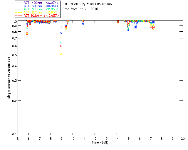Image resolution: width=188 pixels, height=150 pixels.
Task: Click the x-axis tick label '9'
Action: click(62, 139)
